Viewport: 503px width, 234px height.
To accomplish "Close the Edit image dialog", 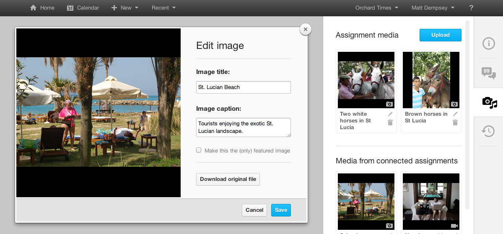I will pyautogui.click(x=306, y=29).
